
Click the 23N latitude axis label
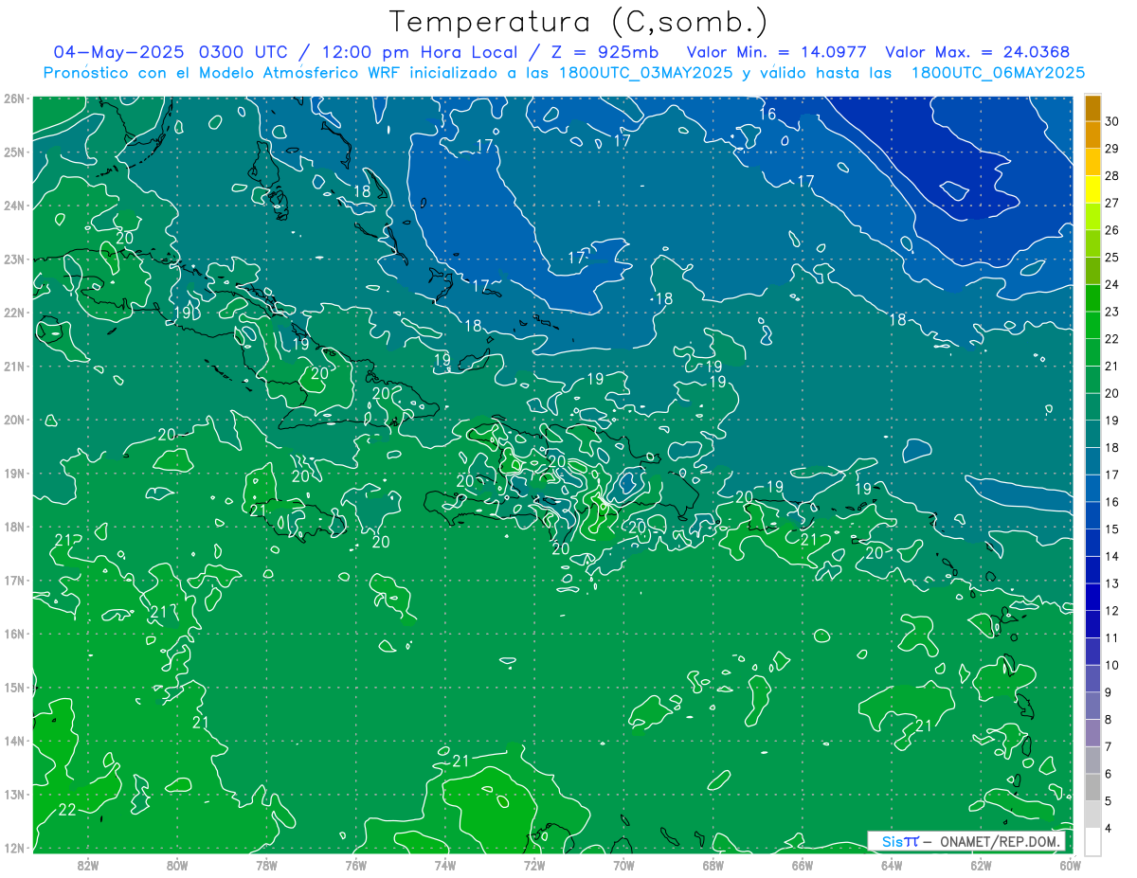[x=13, y=259]
